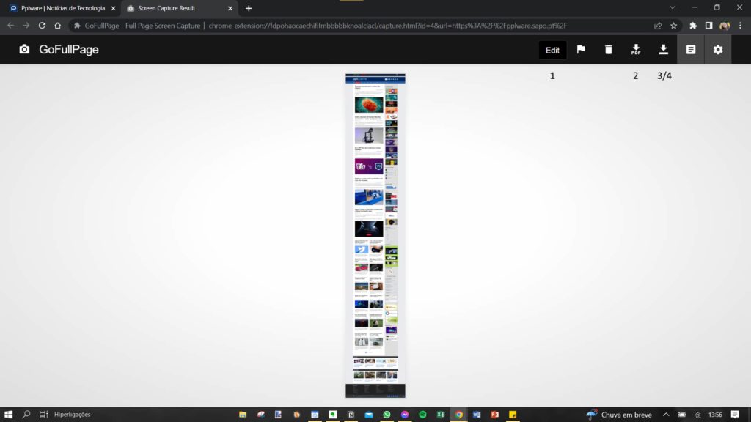Image resolution: width=751 pixels, height=422 pixels.
Task: Delete the capture with trash icon
Action: coord(608,50)
